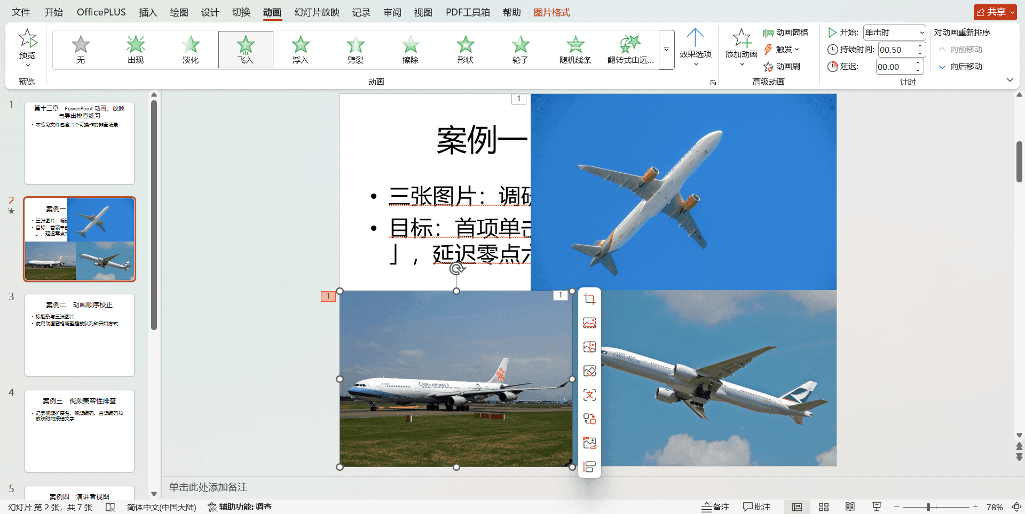Open the 添加动画 (Add Animation) dropdown

(x=742, y=49)
